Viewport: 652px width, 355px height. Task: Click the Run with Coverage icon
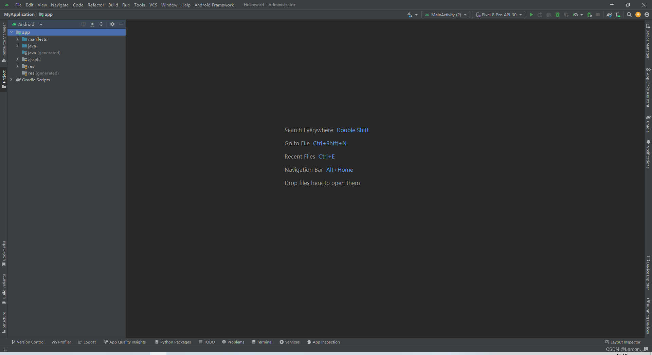coord(566,15)
